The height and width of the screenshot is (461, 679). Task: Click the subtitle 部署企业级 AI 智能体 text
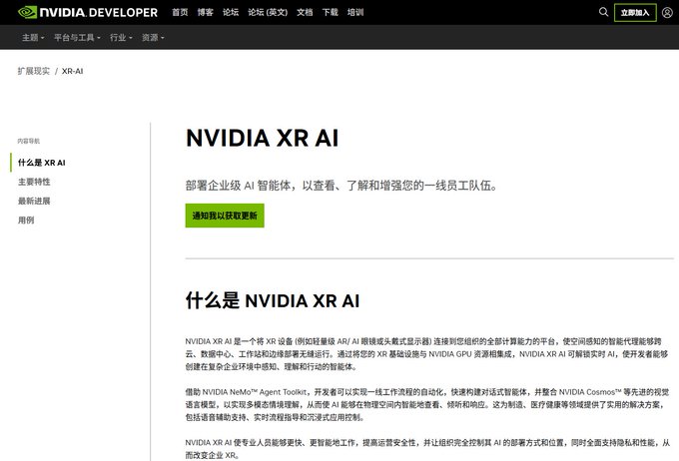coord(341,186)
